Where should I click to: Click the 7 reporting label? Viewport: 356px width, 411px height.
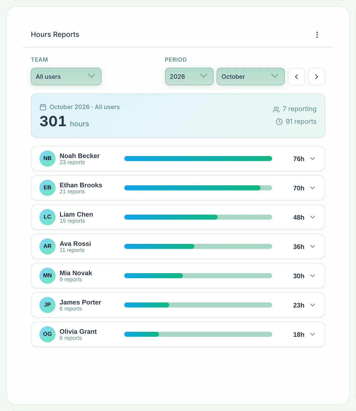(x=299, y=109)
